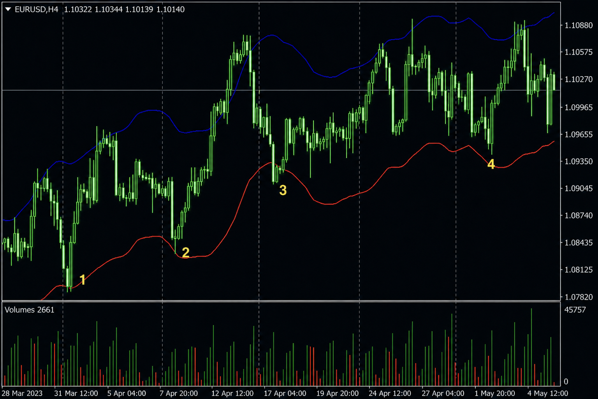Click the 4 May 12:00 time label
Image resolution: width=598 pixels, height=399 pixels.
(x=548, y=393)
